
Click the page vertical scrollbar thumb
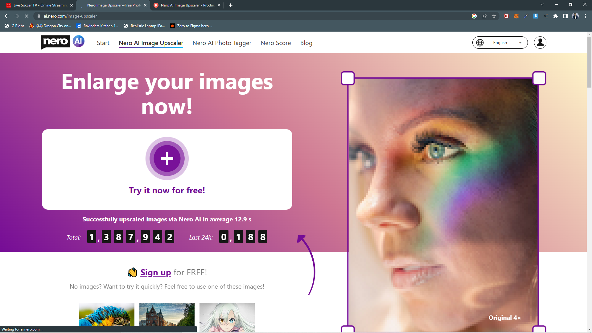point(589,62)
